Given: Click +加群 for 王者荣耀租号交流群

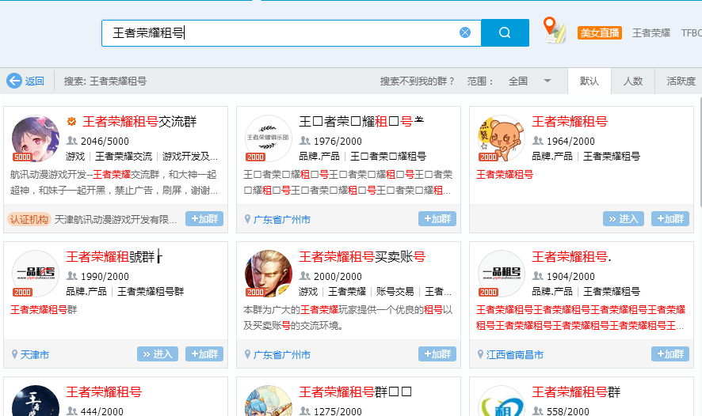Looking at the screenshot, I should (x=204, y=218).
